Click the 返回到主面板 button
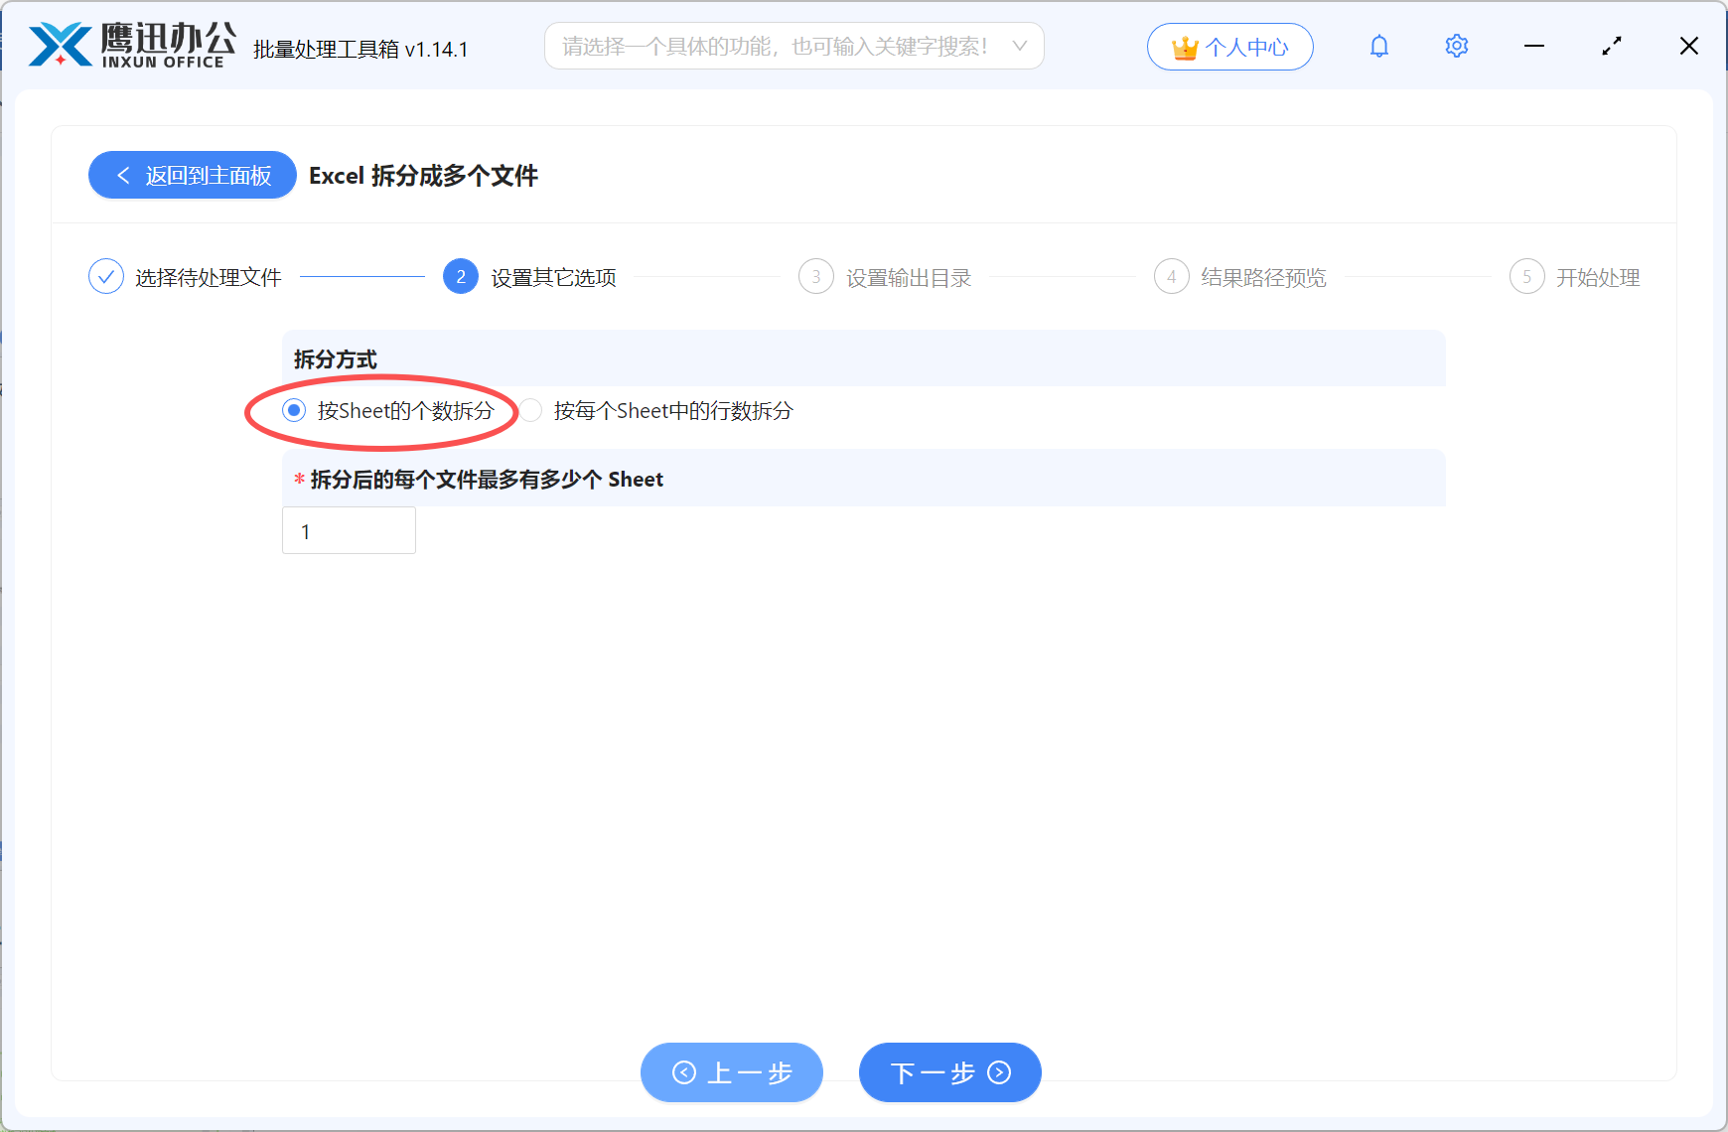 tap(192, 175)
